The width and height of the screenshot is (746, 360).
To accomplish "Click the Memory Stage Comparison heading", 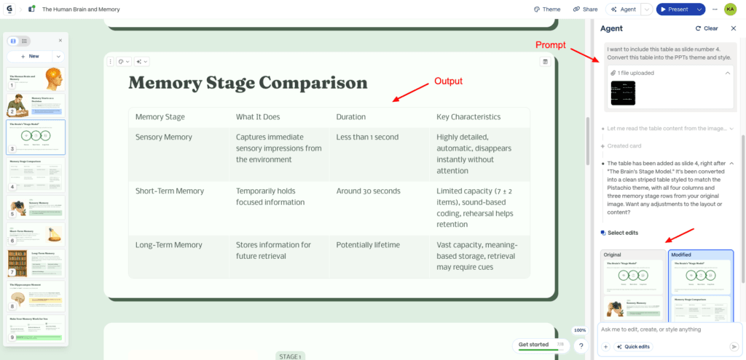I will [248, 83].
